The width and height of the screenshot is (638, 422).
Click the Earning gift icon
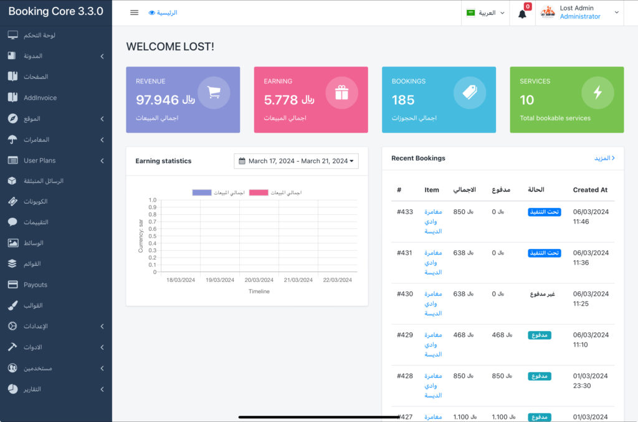pyautogui.click(x=342, y=93)
